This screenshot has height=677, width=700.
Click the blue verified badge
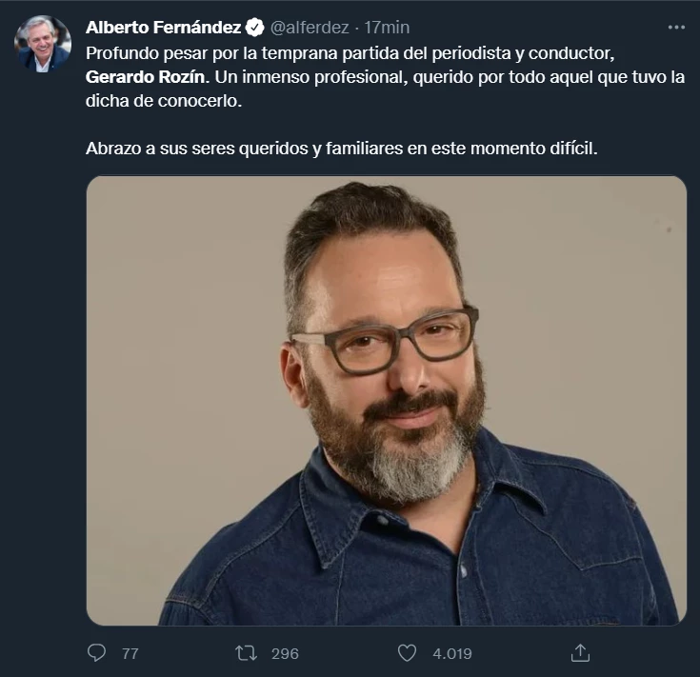256,27
